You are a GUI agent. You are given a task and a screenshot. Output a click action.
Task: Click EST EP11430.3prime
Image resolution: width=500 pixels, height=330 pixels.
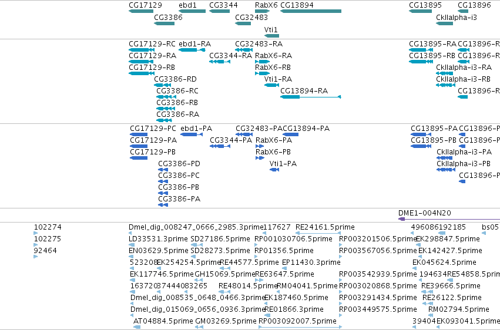(284, 268)
